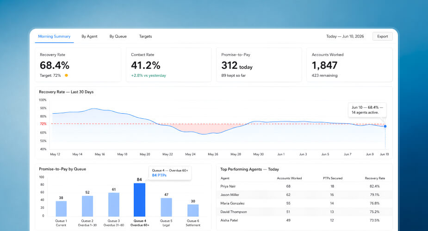Click the 89 kept so far text
This screenshot has width=428, height=231.
(233, 75)
